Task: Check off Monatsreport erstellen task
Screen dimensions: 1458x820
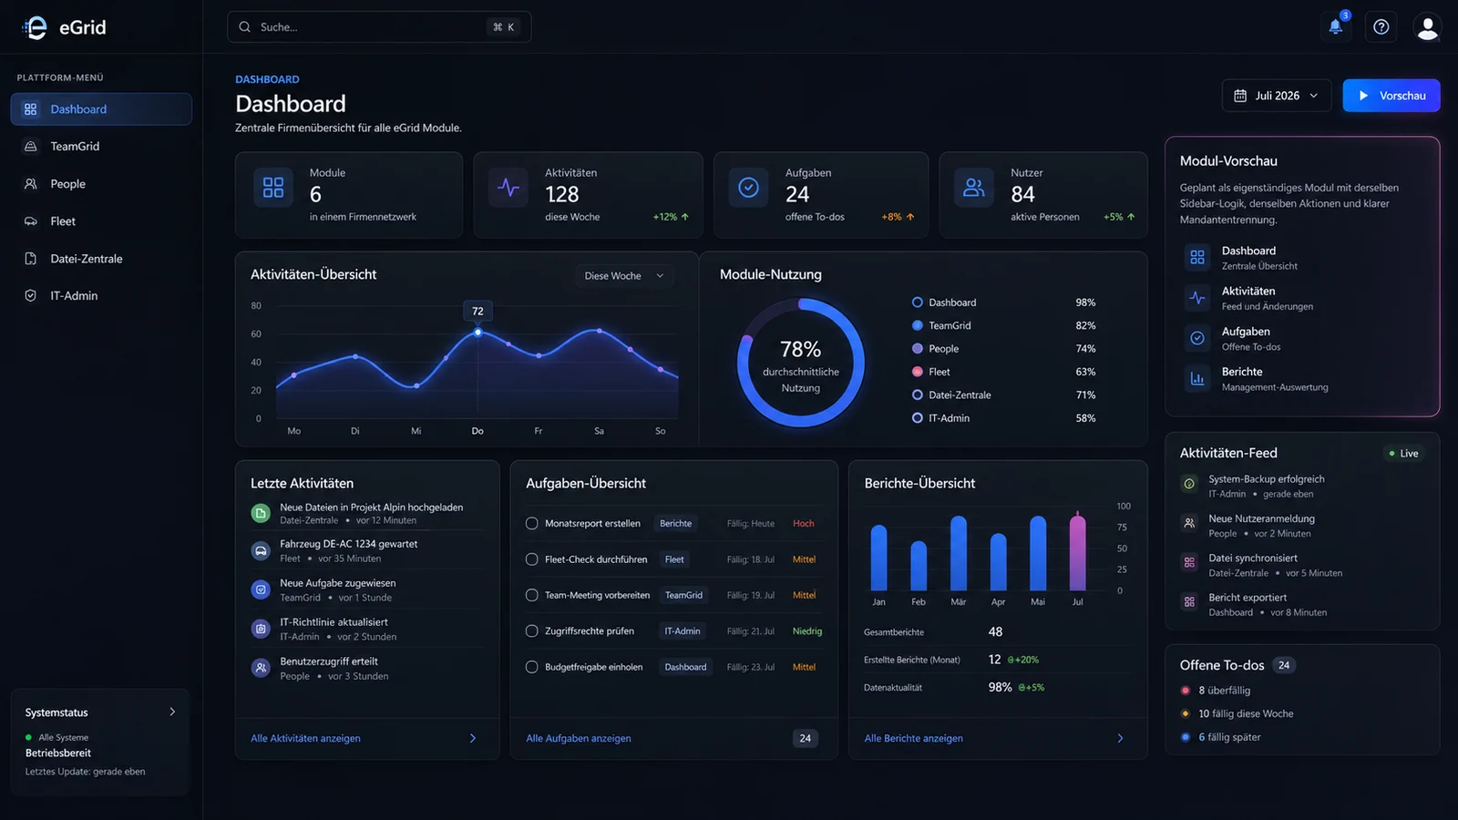Action: coord(532,524)
